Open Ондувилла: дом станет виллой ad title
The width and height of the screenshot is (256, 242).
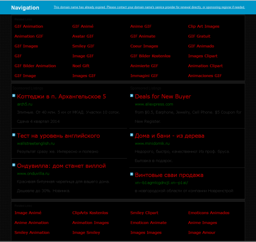61,166
